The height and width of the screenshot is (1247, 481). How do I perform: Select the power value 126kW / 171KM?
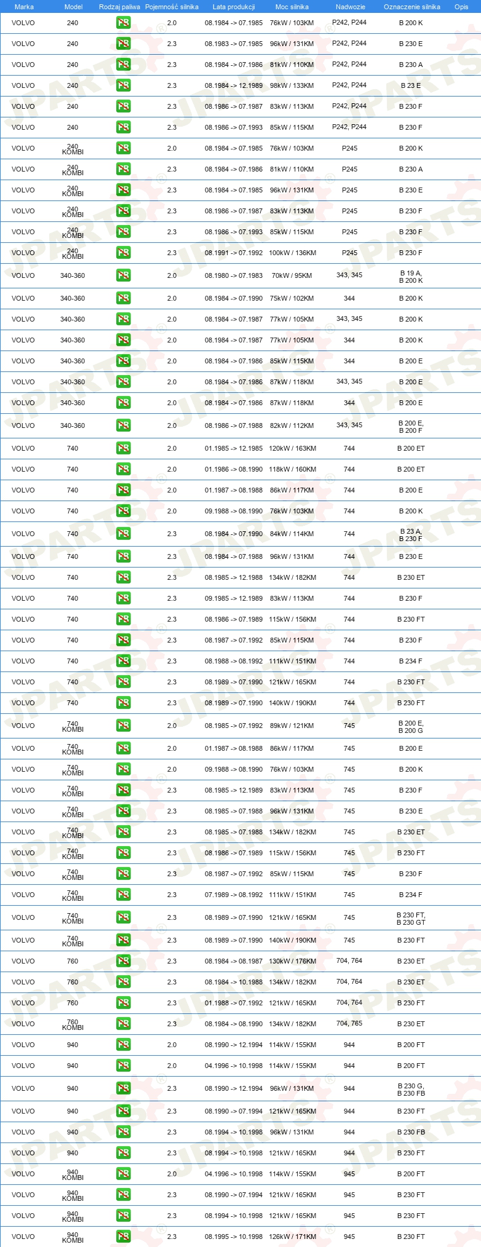[x=292, y=1237]
